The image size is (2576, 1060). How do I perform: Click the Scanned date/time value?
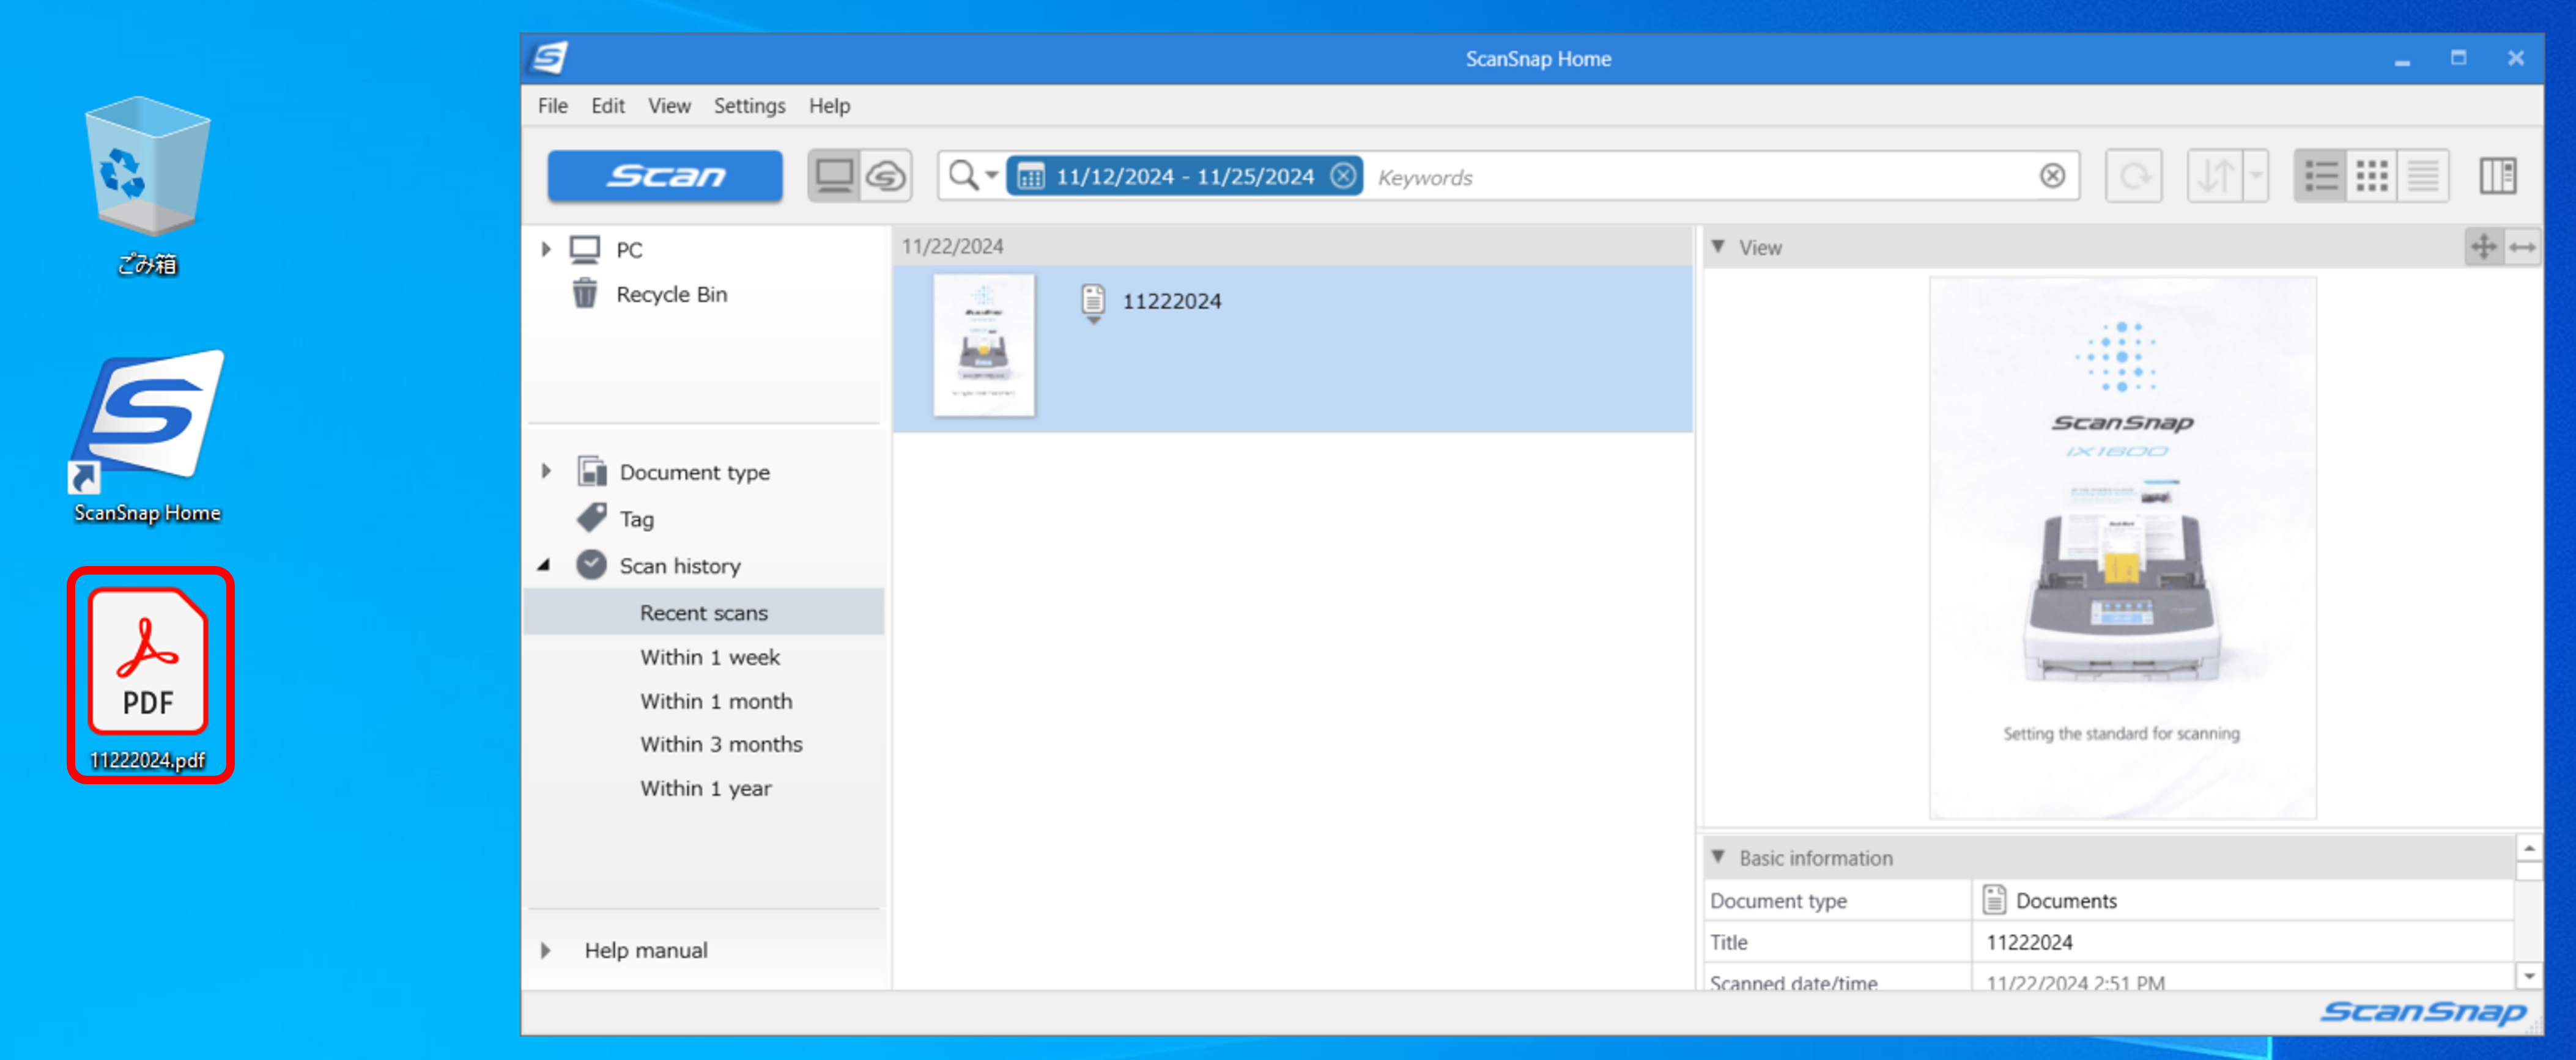click(x=2075, y=982)
